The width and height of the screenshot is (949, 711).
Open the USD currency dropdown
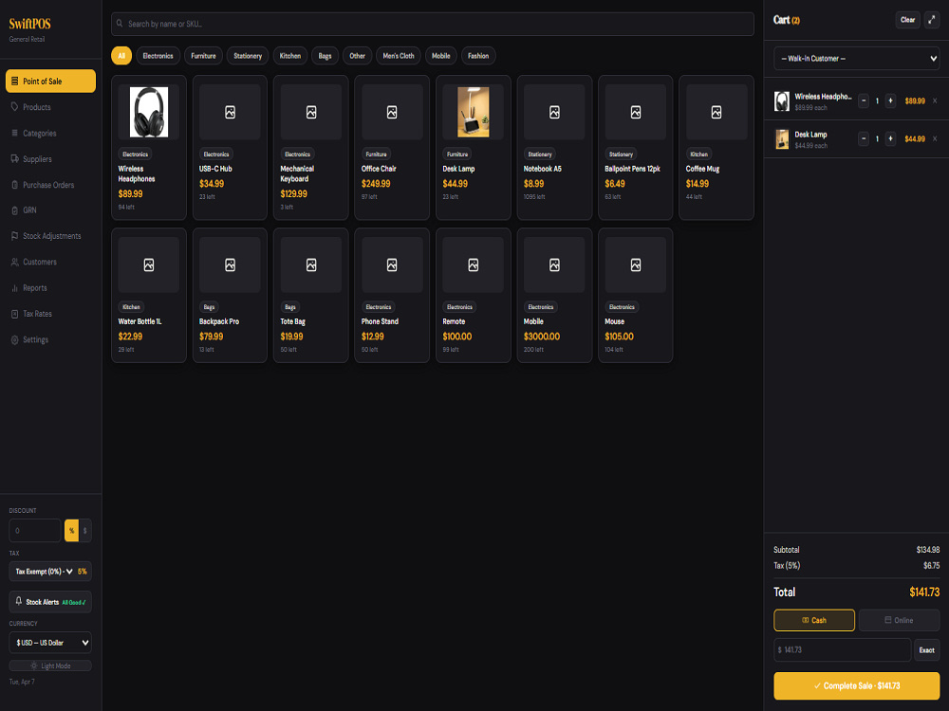click(50, 643)
